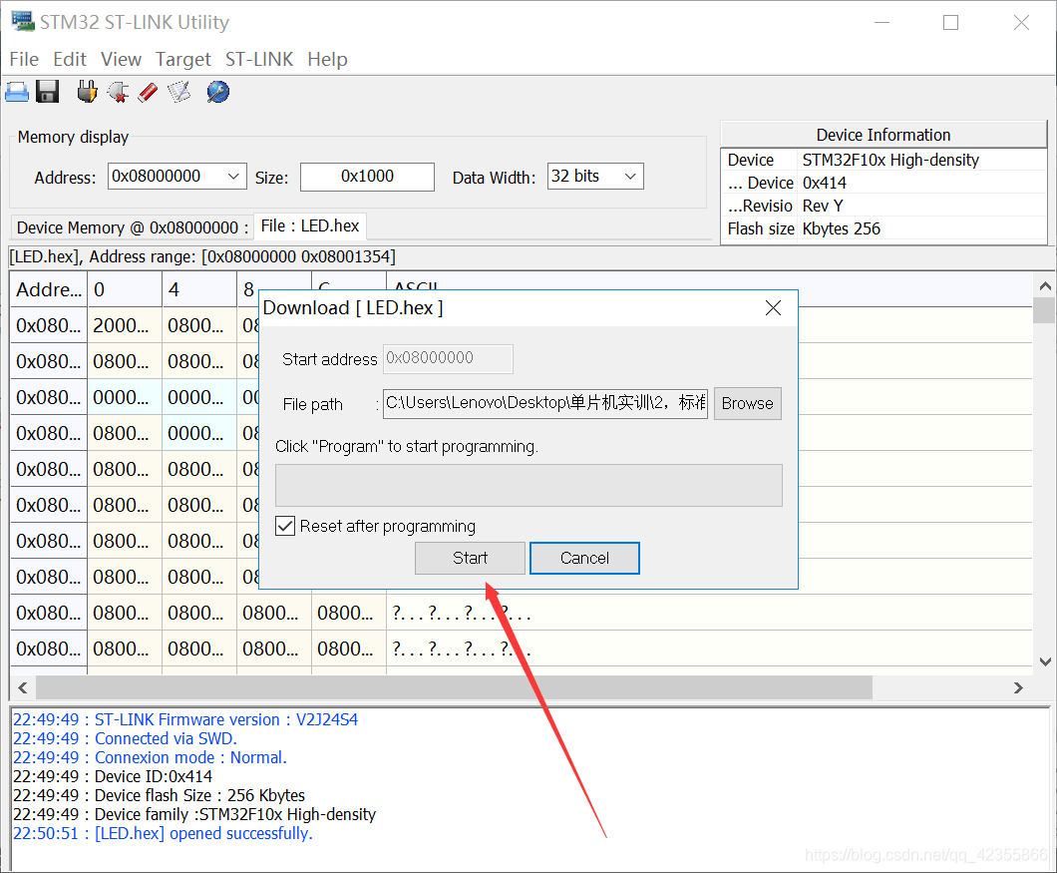Click the blue globe update icon
The height and width of the screenshot is (873, 1057).
coord(217,92)
